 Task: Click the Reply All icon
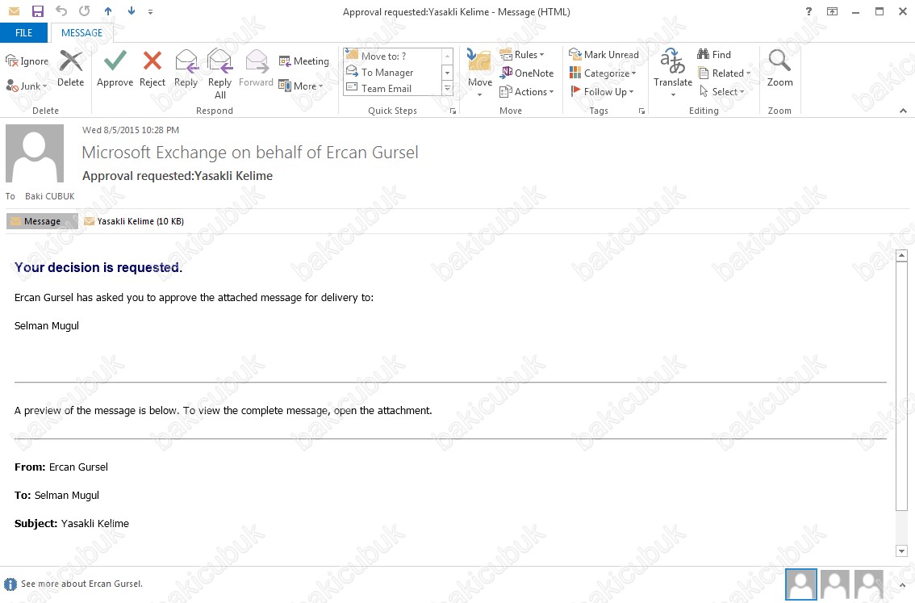tap(219, 61)
